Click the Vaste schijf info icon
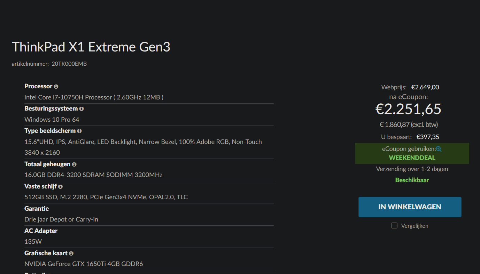The width and height of the screenshot is (480, 274). pos(60,187)
